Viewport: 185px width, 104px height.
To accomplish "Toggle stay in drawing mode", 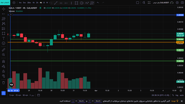I will [x=3, y=66].
